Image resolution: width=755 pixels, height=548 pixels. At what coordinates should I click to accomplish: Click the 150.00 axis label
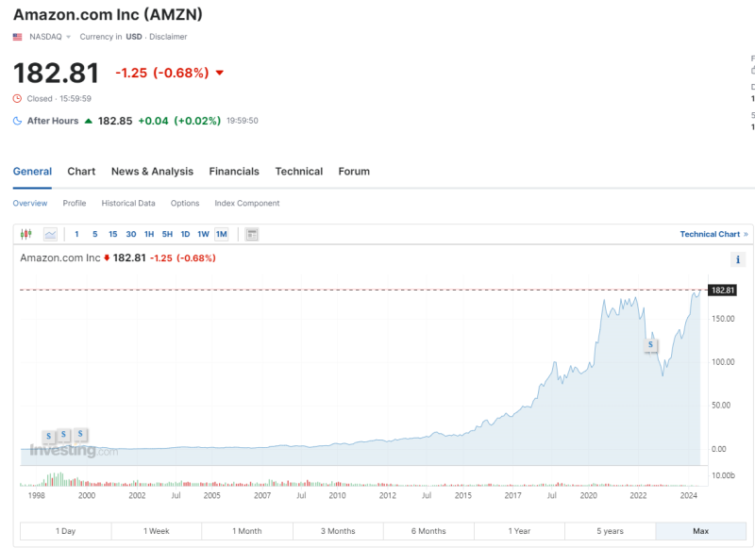(x=723, y=319)
